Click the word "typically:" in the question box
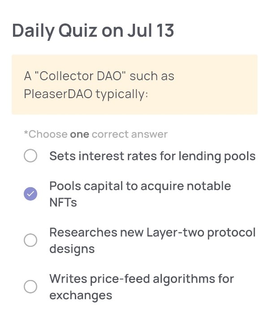 pyautogui.click(x=122, y=94)
